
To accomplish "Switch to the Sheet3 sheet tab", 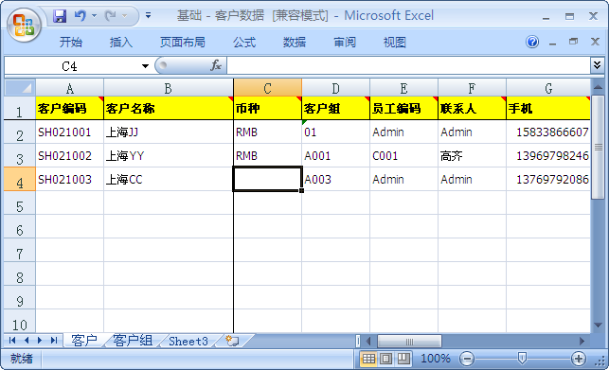I will click(x=188, y=341).
